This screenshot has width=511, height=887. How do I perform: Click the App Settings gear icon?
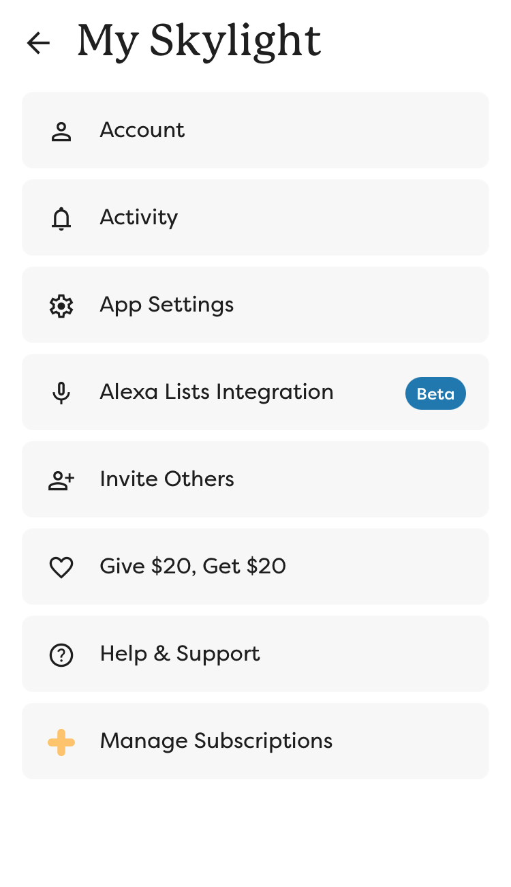click(61, 305)
